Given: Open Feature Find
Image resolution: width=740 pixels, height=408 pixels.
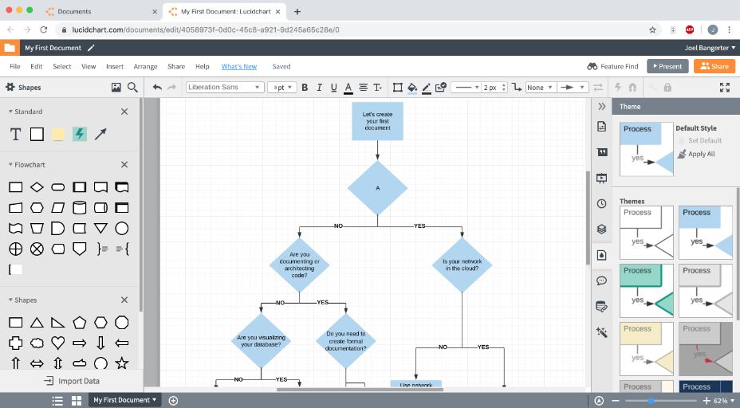Looking at the screenshot, I should [x=612, y=66].
